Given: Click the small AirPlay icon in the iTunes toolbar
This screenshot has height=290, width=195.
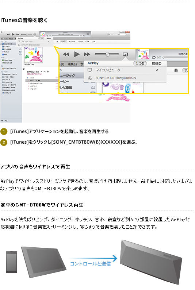Looking at the screenshot, I should pos(35,34).
